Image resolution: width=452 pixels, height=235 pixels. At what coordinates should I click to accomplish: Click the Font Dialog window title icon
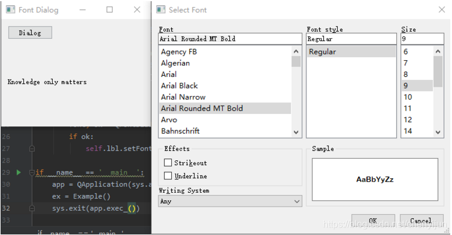click(x=10, y=10)
